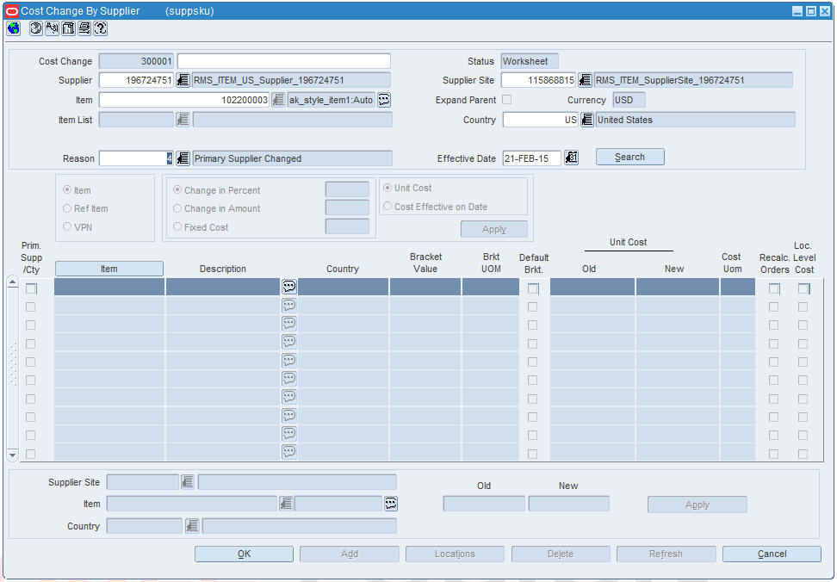The width and height of the screenshot is (837, 582).
Task: Click the Reason field showing 4
Action: point(137,158)
